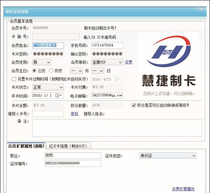The image size is (210, 193).
Task: Enable the 设置卡片过期时间 checkbox
Action: point(14,79)
